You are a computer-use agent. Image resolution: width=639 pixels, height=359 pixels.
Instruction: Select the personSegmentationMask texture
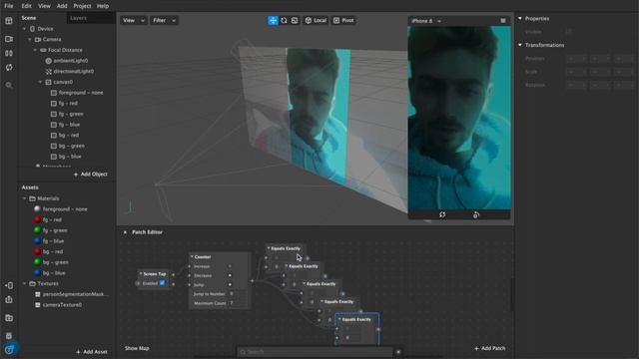(x=73, y=294)
